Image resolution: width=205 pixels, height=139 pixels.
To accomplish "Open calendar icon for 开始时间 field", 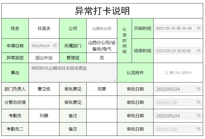I will [x=198, y=28].
